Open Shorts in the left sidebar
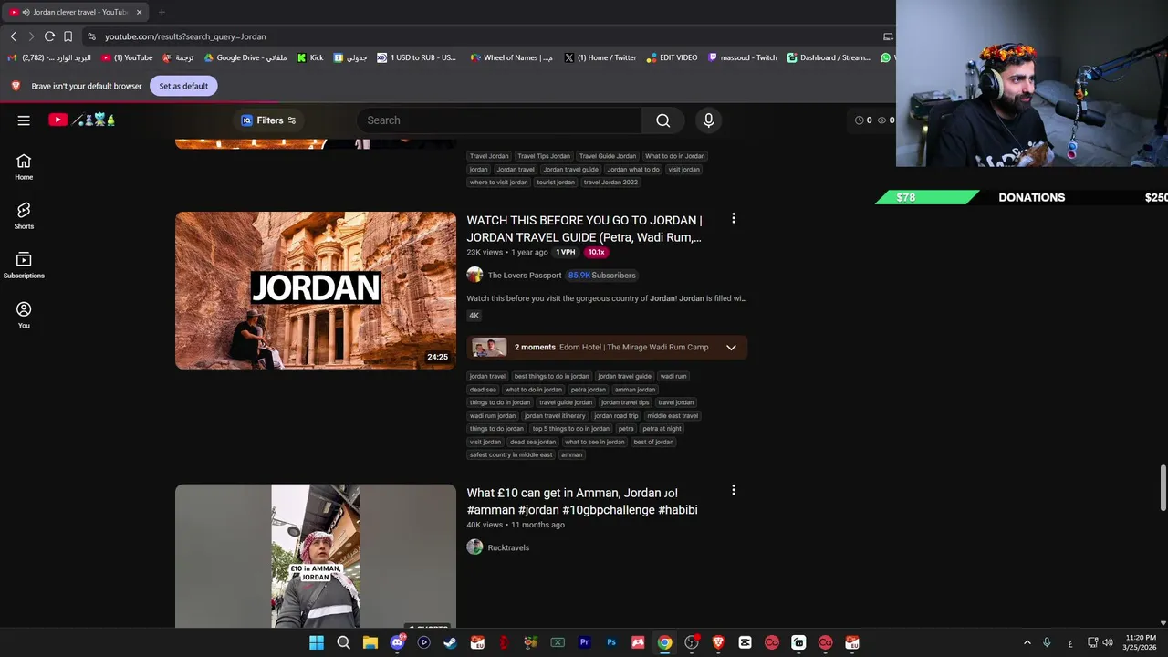This screenshot has height=657, width=1168. click(x=24, y=215)
